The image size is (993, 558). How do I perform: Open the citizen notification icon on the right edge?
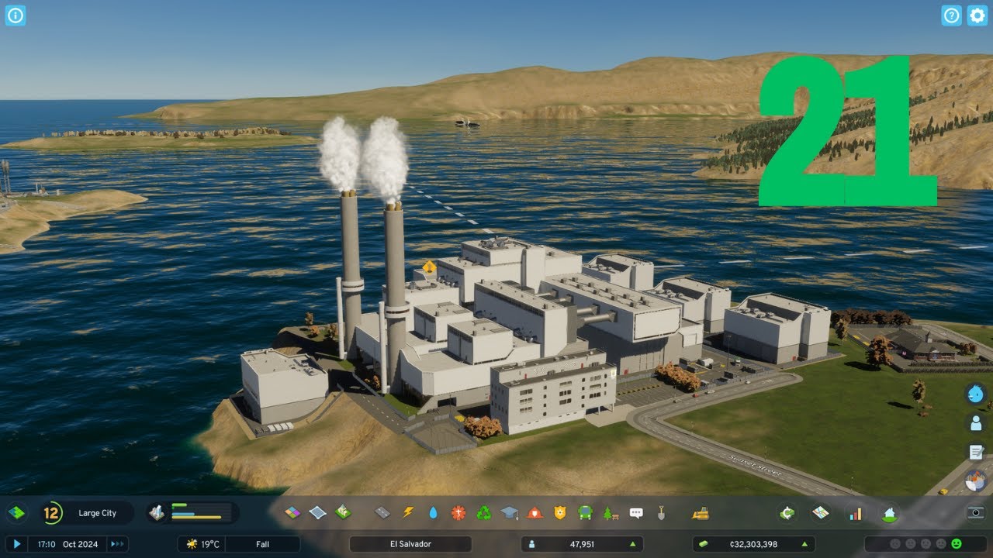point(975,423)
